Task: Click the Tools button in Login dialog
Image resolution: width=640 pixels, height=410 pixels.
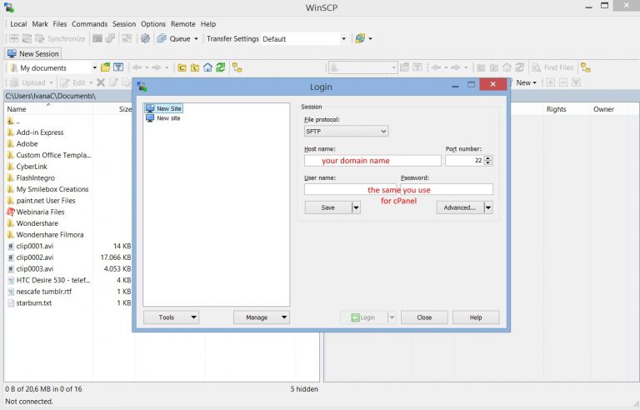Action: [x=171, y=317]
